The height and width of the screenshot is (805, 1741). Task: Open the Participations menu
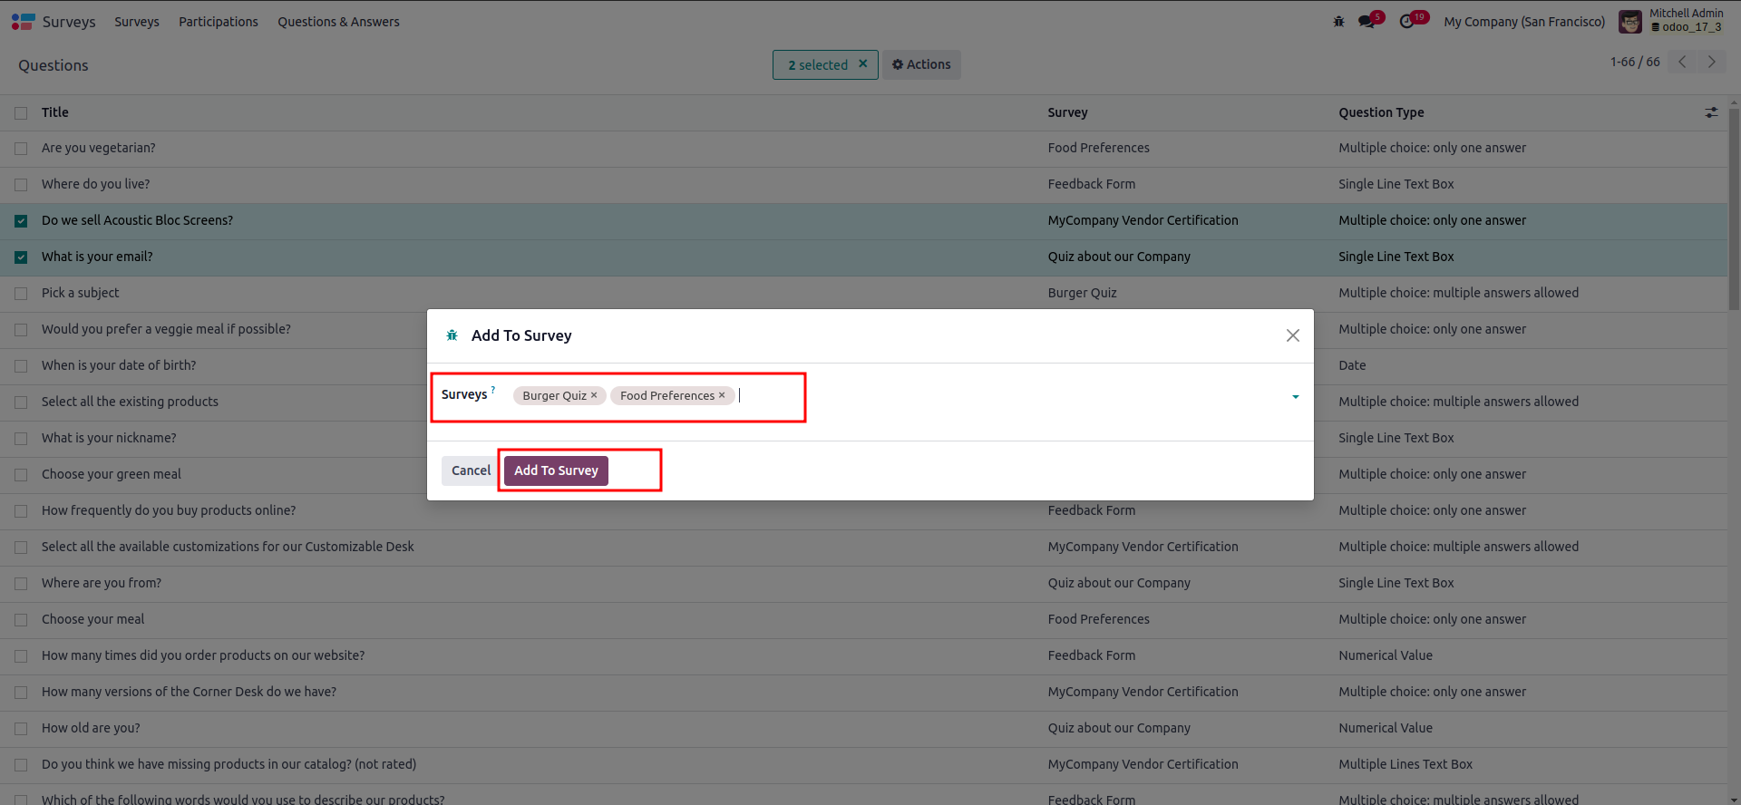218,22
